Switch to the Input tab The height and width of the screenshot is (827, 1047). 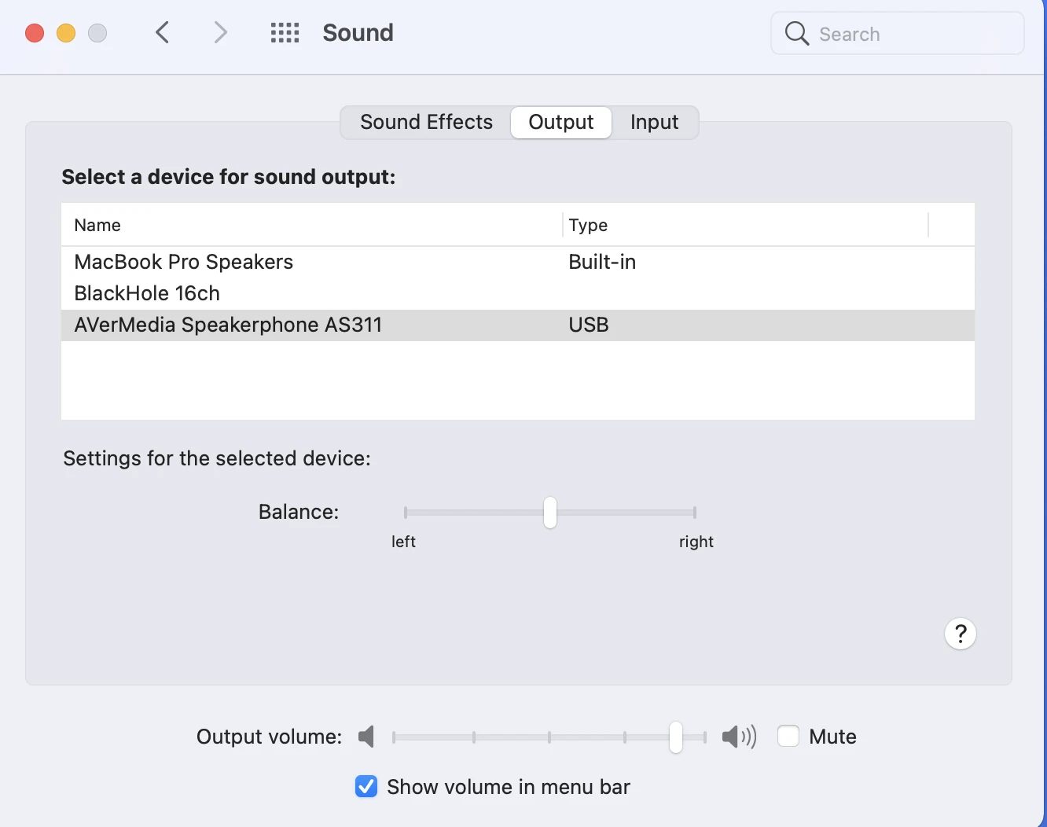[654, 123]
